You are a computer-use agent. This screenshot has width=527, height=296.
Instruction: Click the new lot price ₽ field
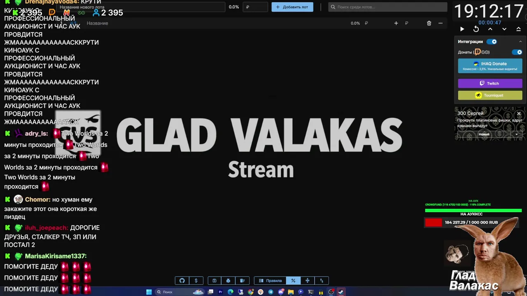[x=255, y=7]
